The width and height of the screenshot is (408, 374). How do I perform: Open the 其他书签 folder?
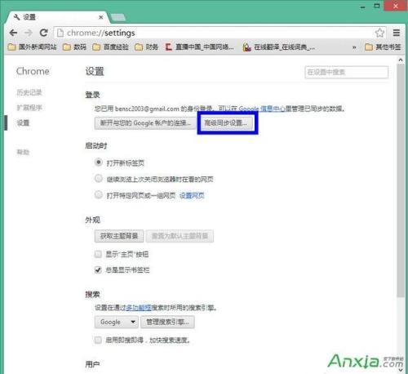point(383,47)
